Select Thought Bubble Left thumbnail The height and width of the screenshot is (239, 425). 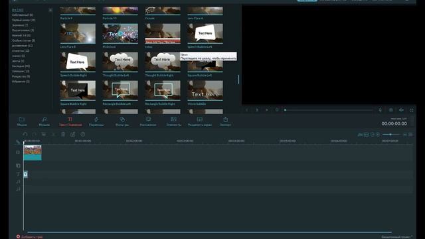[x=120, y=62]
